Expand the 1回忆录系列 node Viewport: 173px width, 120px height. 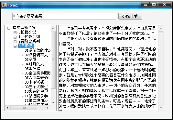(x=15, y=37)
